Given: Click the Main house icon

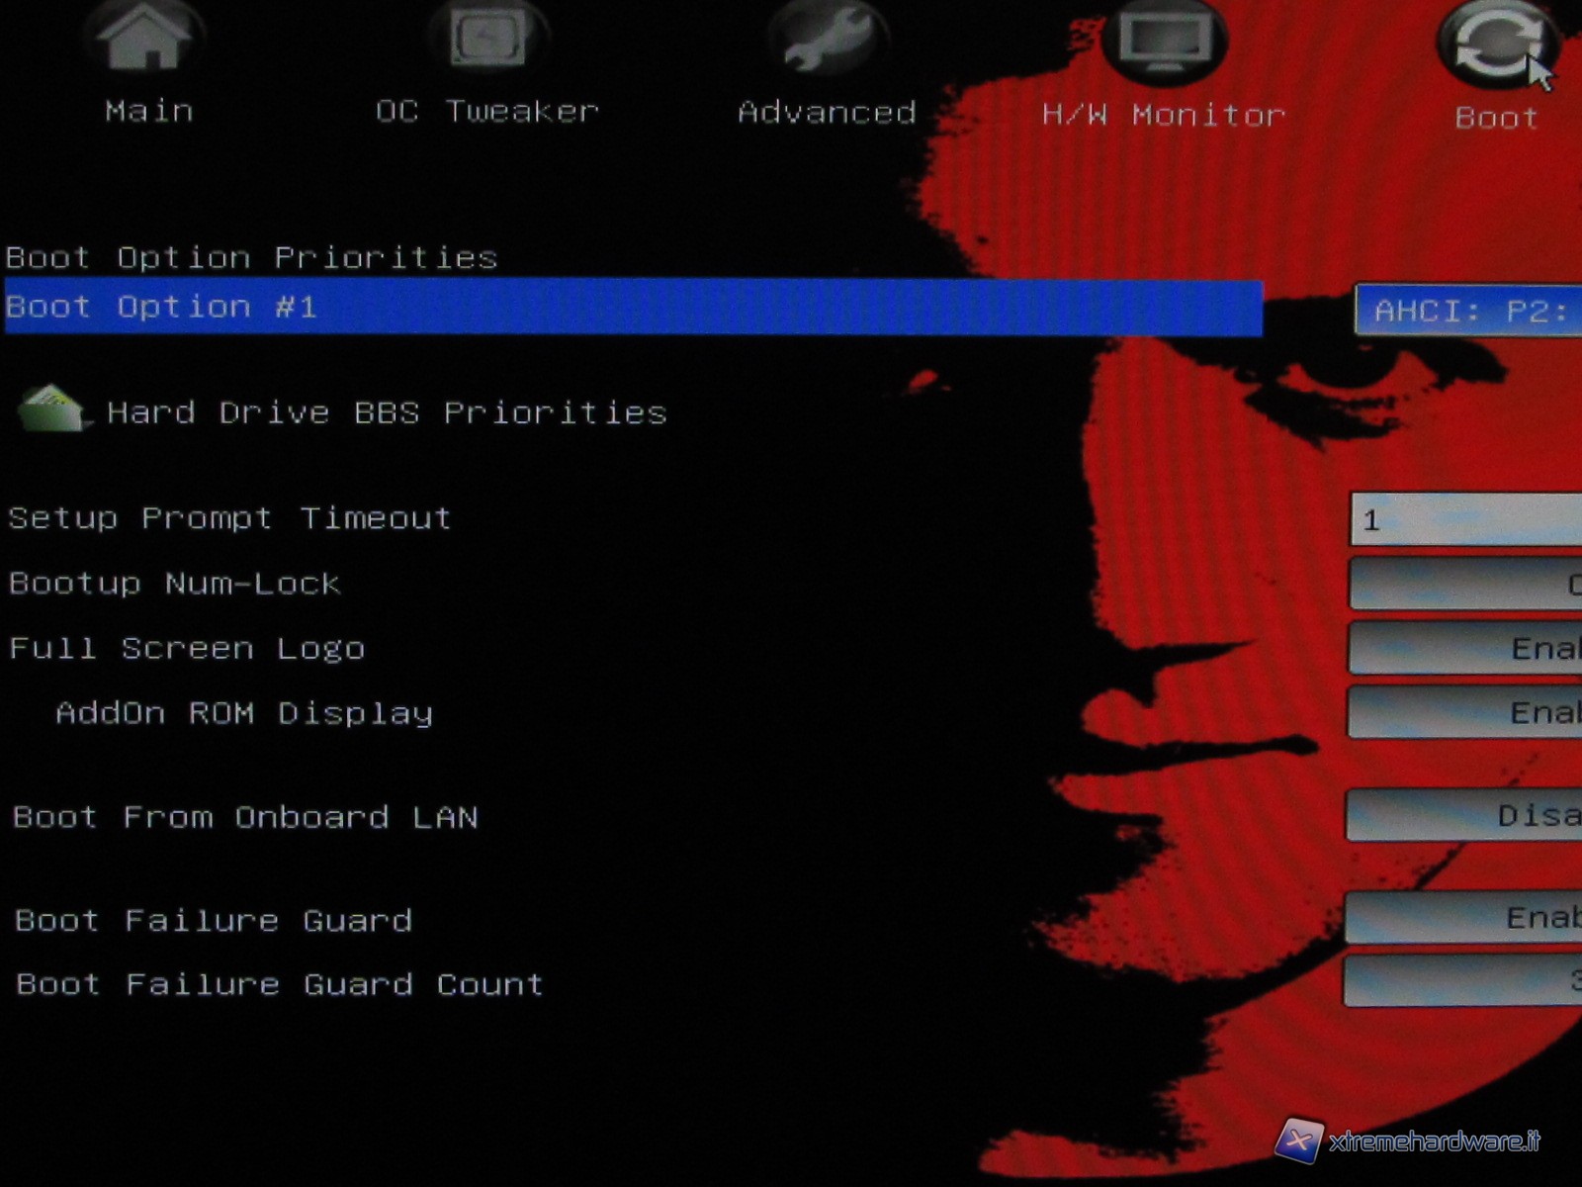Looking at the screenshot, I should click(x=146, y=38).
